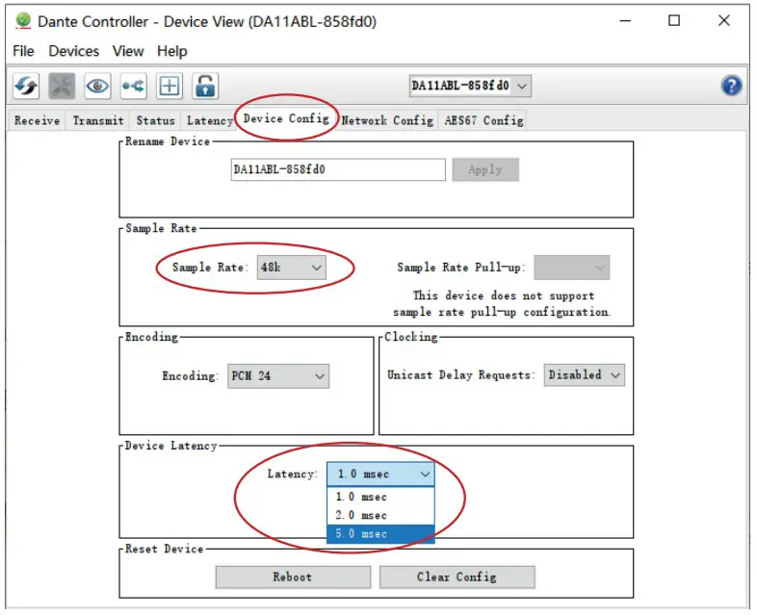Collapse the Latency dropdown showing 1.0 msec
This screenshot has height=615, width=757.
tap(380, 474)
